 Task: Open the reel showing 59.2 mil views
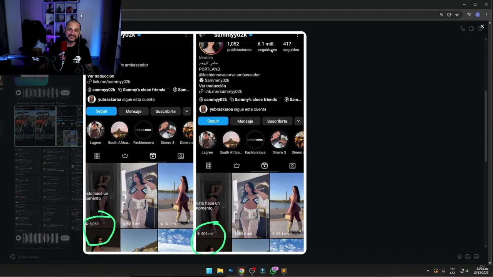pyautogui.click(x=250, y=205)
